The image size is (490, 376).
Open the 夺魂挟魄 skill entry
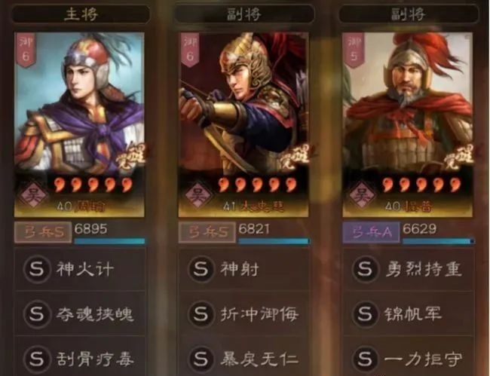[81, 314]
